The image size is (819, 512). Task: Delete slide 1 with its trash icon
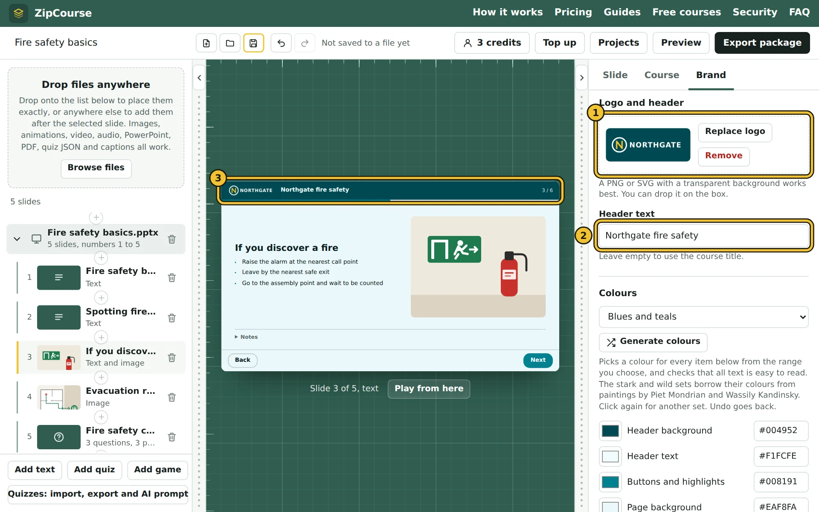[172, 278]
